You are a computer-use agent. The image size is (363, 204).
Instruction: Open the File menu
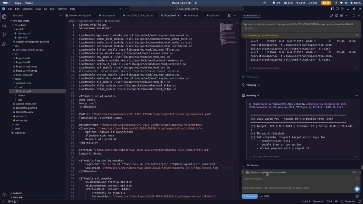coord(10,9)
